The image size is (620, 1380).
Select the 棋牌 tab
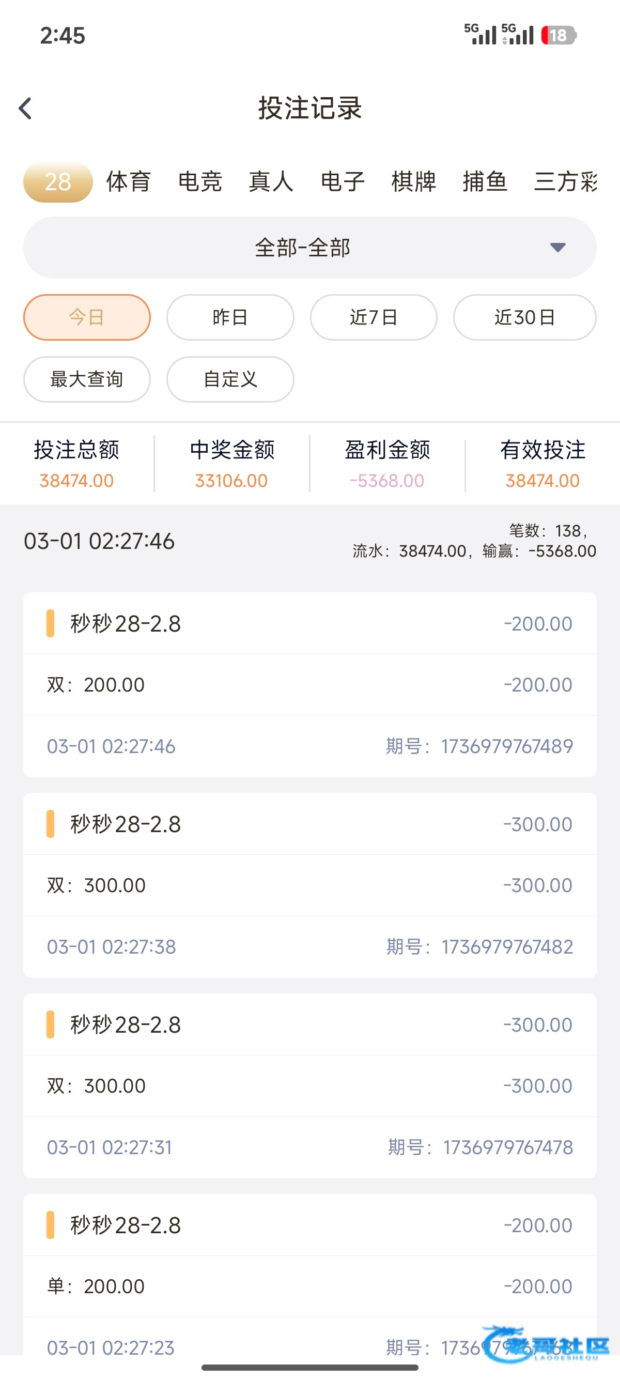tap(413, 182)
